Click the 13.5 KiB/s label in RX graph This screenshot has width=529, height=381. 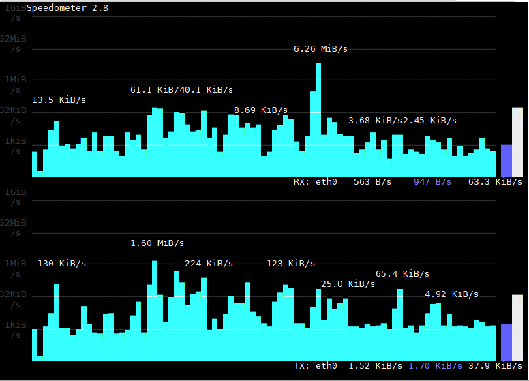tap(59, 100)
